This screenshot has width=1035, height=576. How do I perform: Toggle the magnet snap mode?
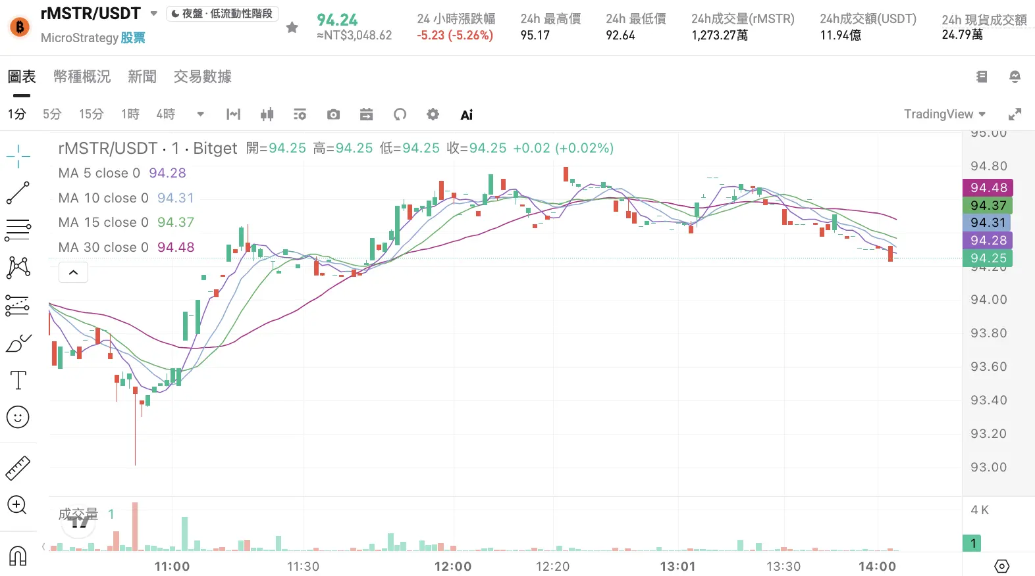coord(18,556)
